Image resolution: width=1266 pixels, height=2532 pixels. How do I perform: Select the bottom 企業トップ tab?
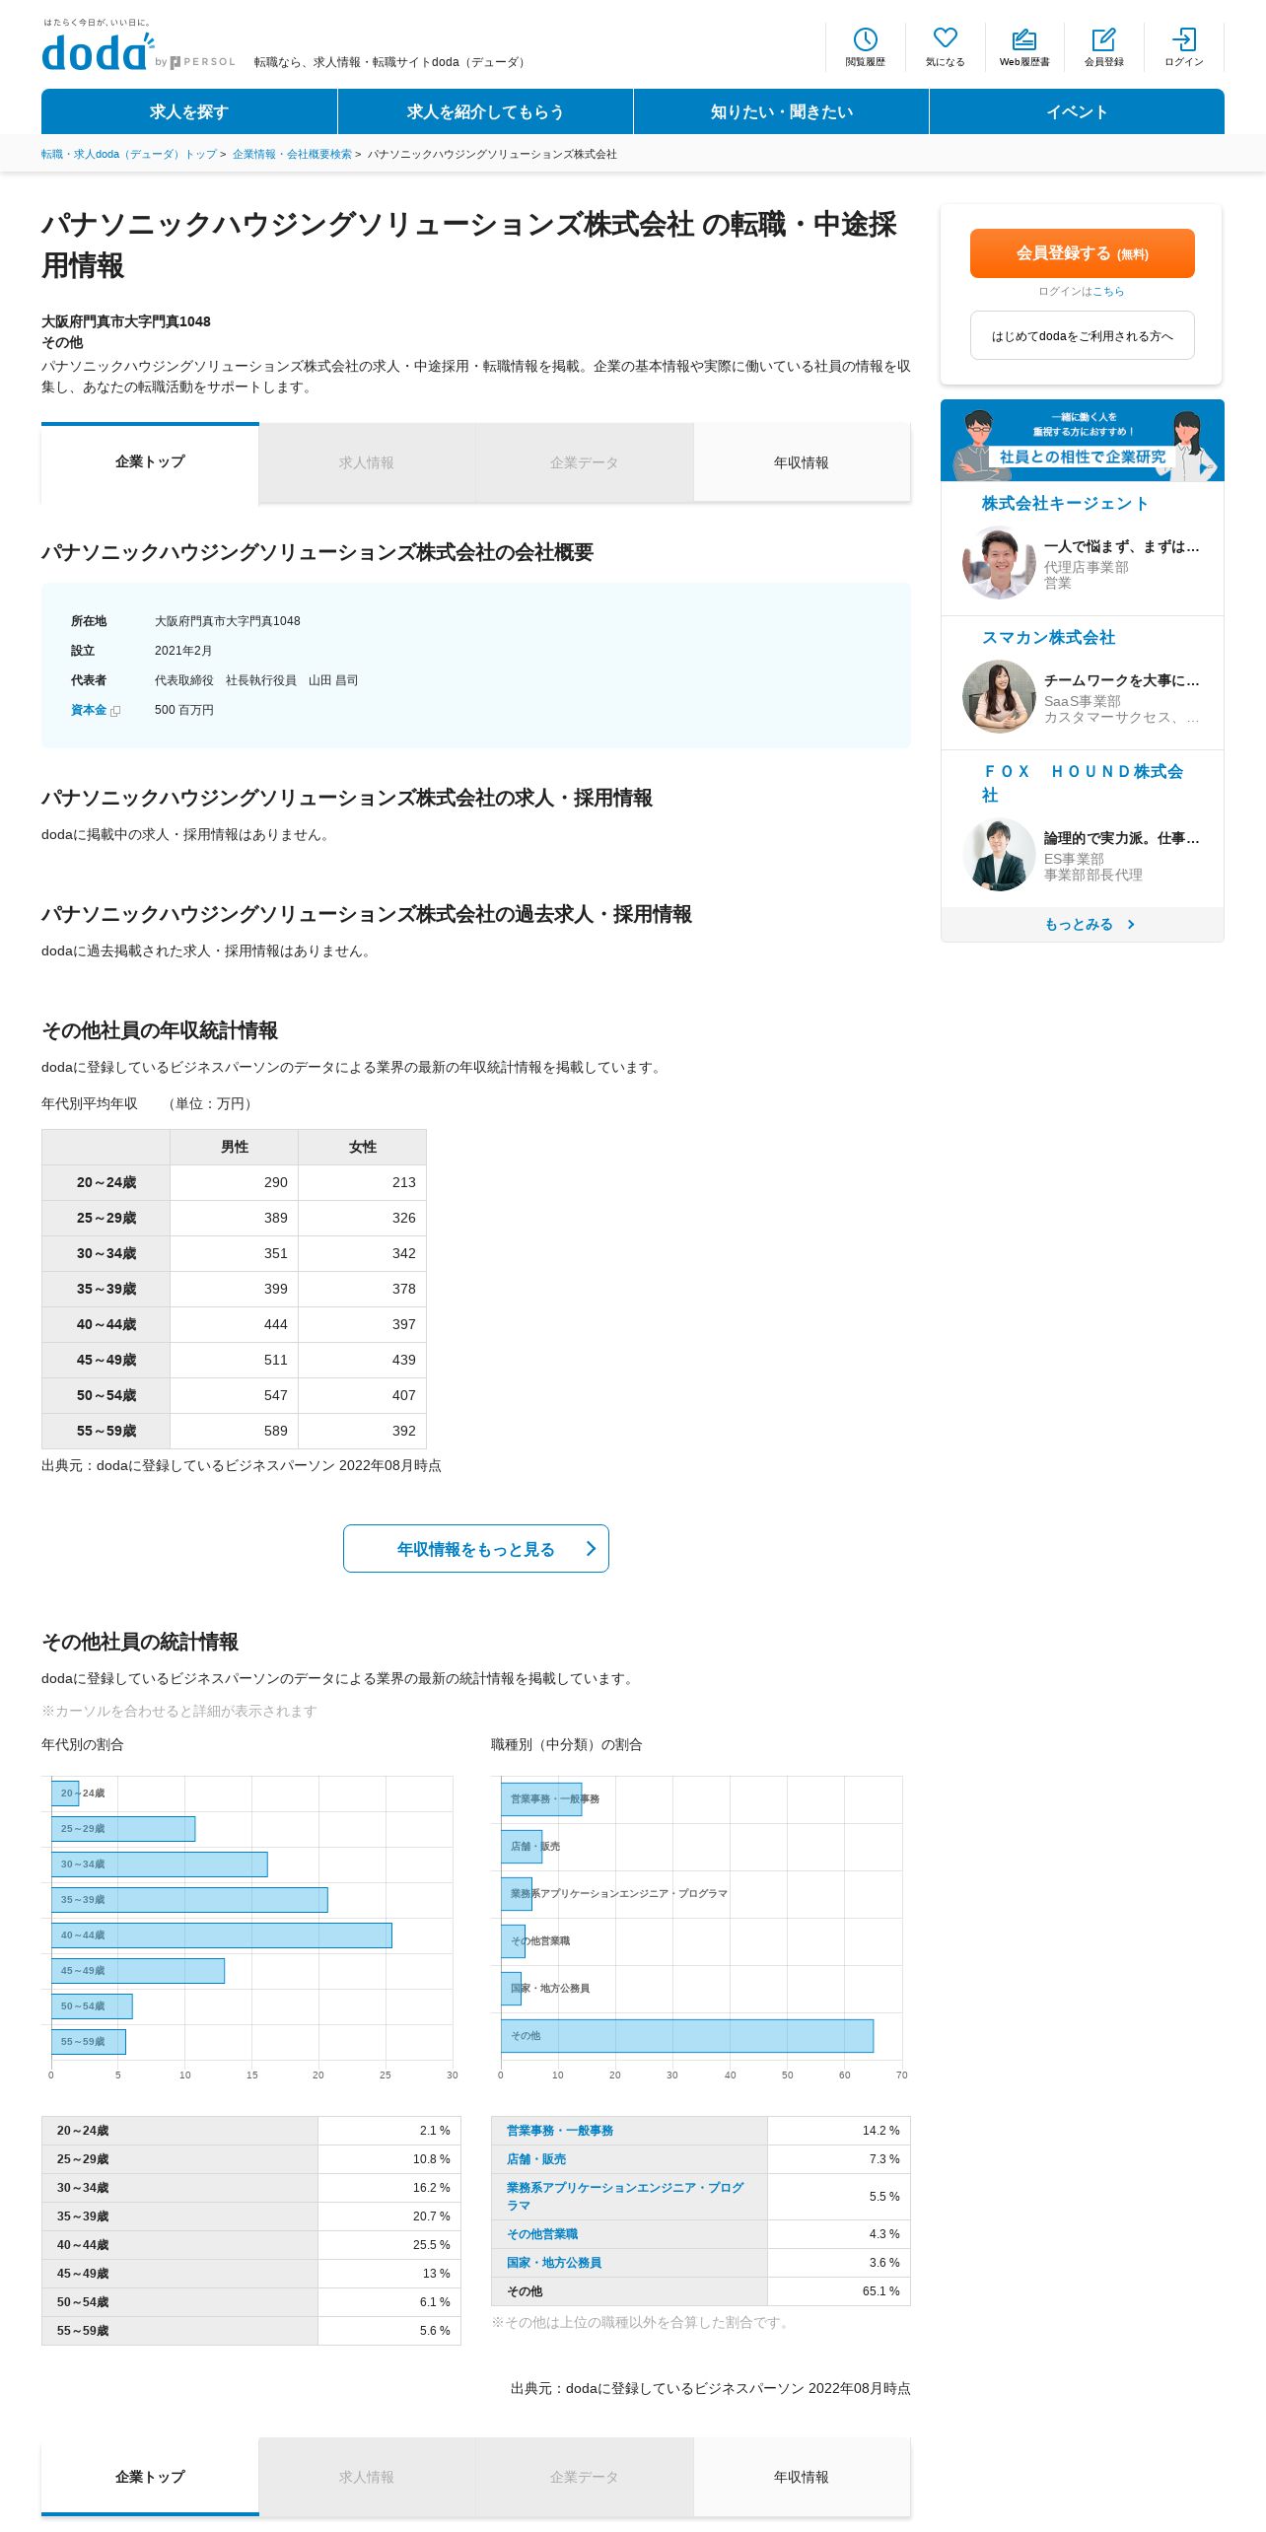pyautogui.click(x=150, y=2476)
